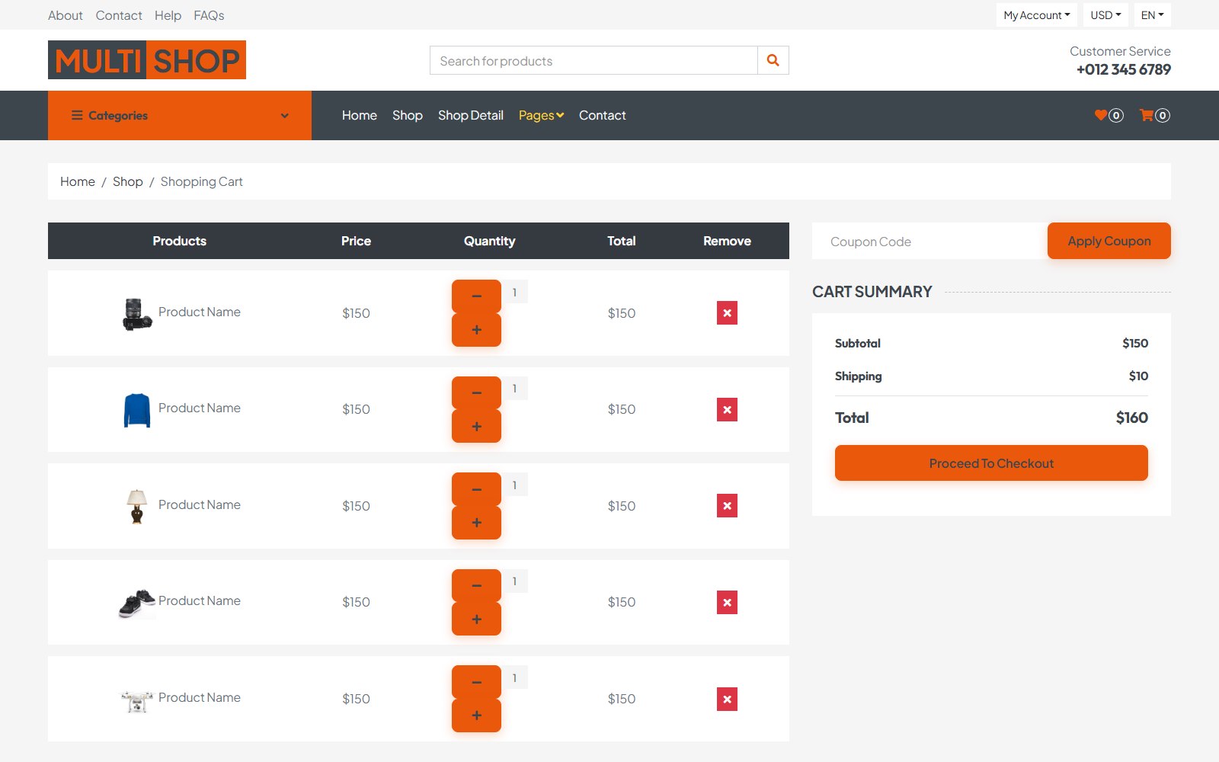Increase quantity of the lamp product
The width and height of the screenshot is (1219, 762).
coord(476,523)
